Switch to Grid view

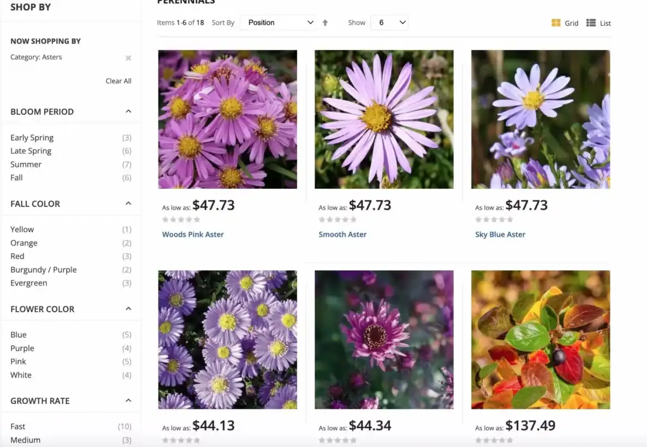565,23
